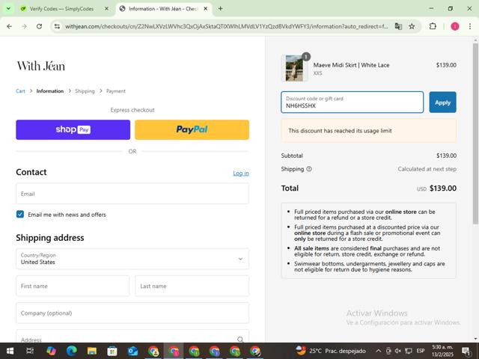Launch Microsoft Edge from taskbar

[72, 351]
